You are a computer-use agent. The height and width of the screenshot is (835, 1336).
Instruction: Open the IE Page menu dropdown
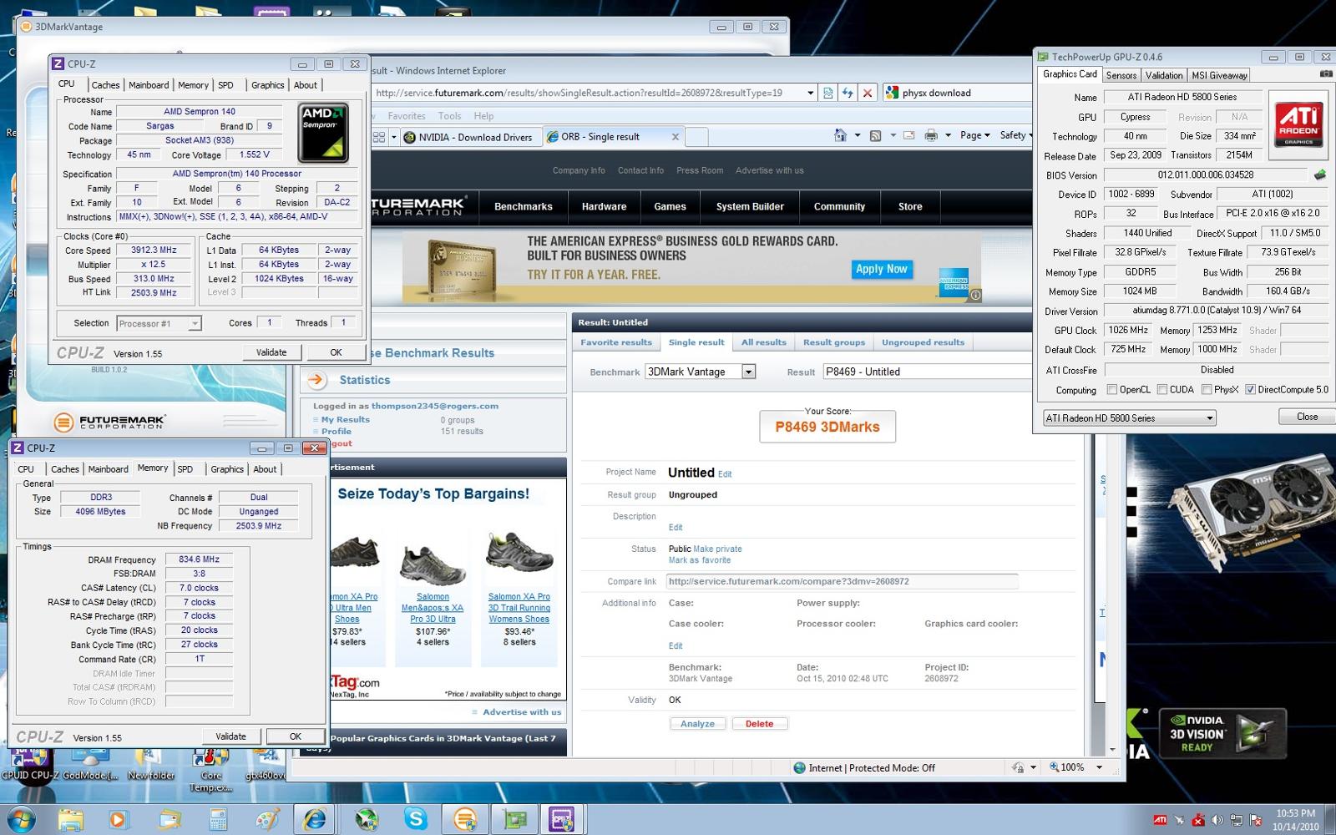(x=974, y=135)
